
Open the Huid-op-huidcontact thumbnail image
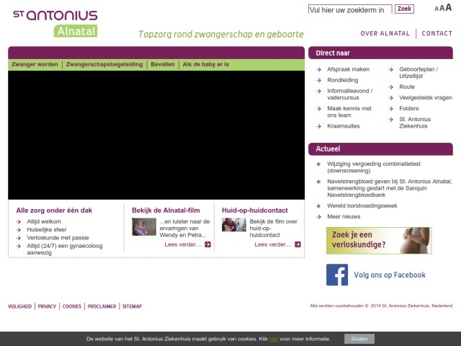click(x=233, y=225)
